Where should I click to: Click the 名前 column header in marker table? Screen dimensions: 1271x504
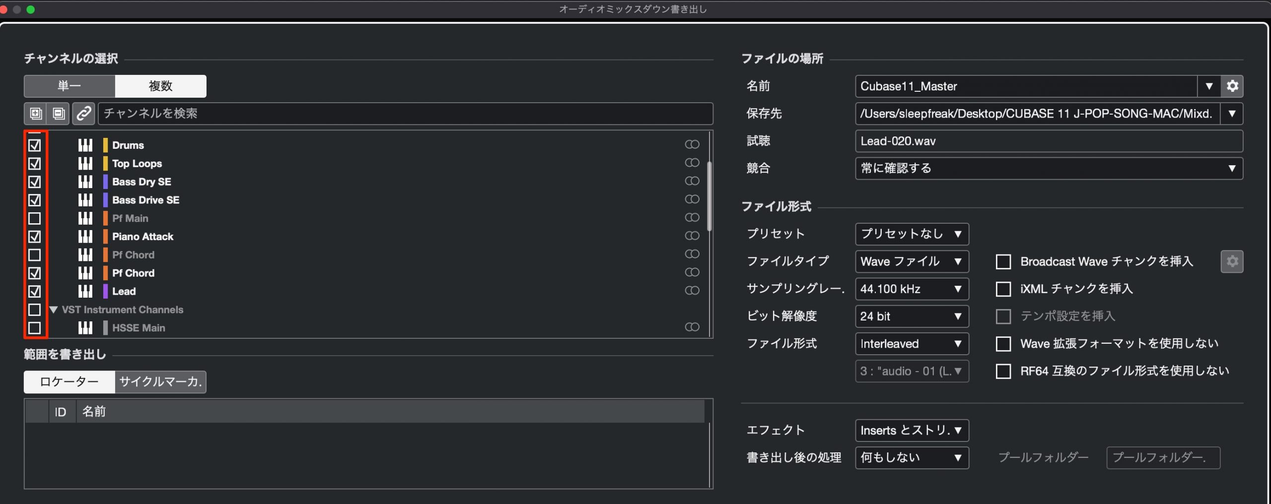pyautogui.click(x=390, y=412)
